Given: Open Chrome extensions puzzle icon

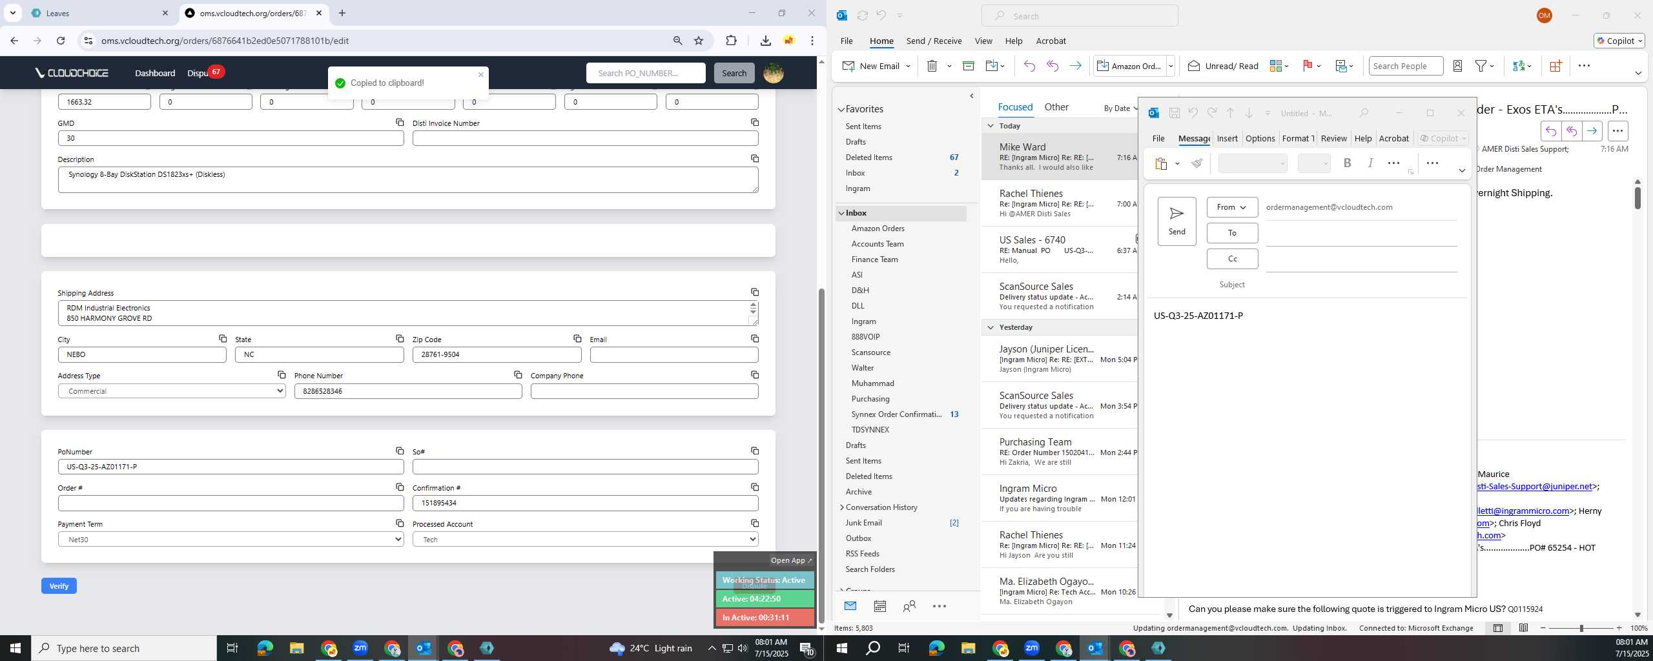Looking at the screenshot, I should [x=731, y=41].
